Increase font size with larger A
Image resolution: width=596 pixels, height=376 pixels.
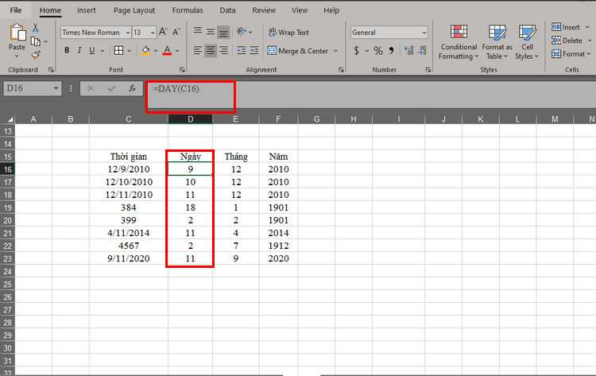click(163, 32)
